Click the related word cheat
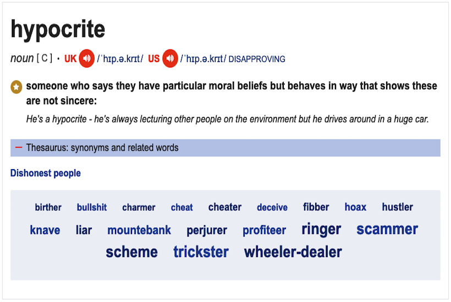 (182, 208)
